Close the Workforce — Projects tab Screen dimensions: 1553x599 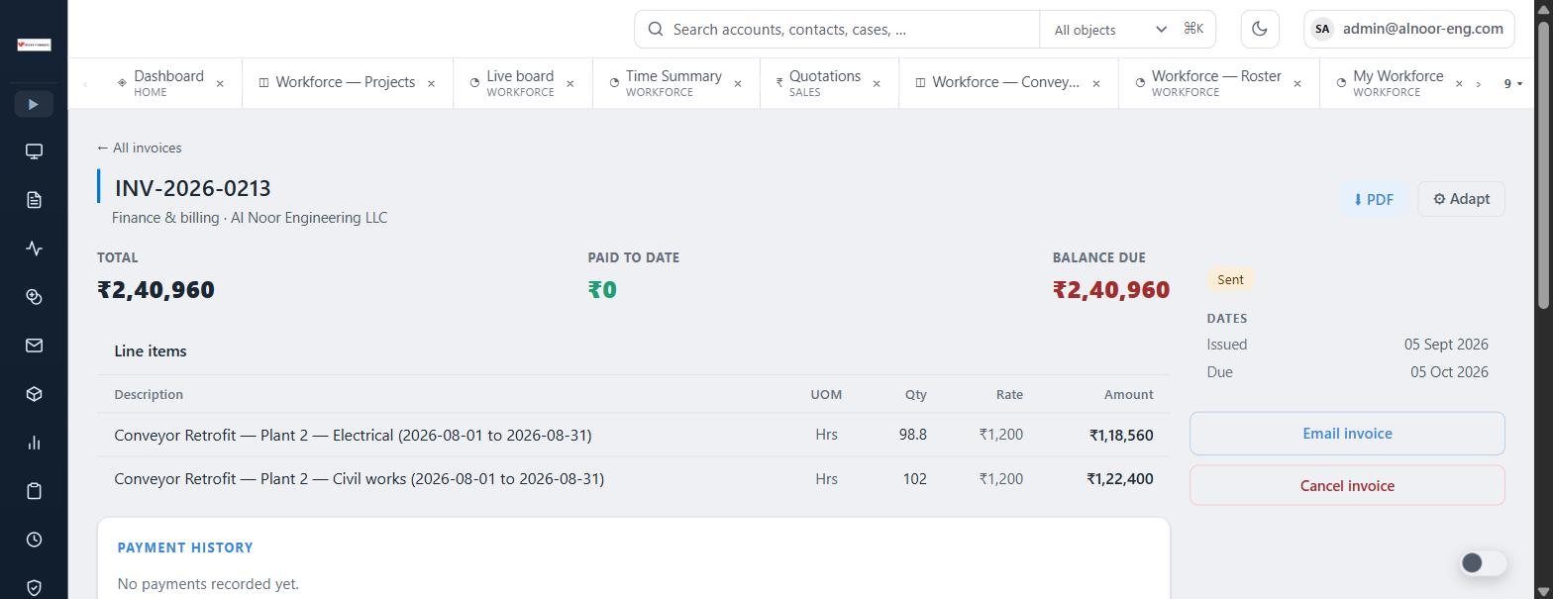[431, 84]
